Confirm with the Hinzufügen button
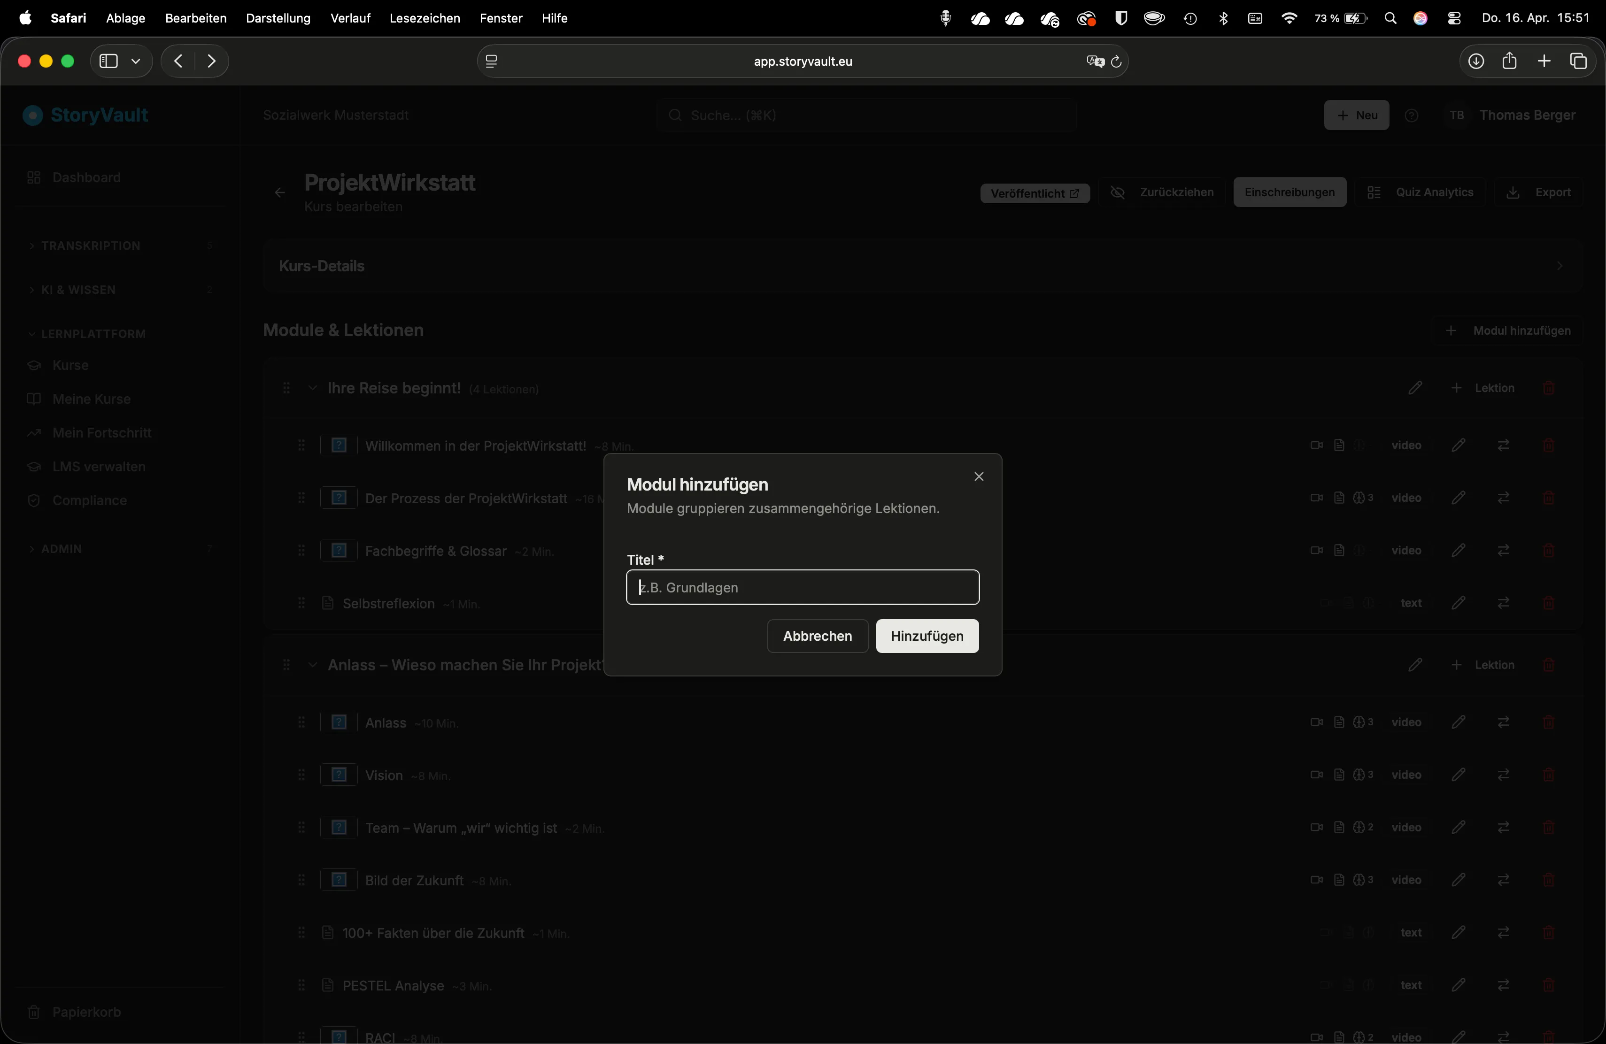 pos(927,636)
